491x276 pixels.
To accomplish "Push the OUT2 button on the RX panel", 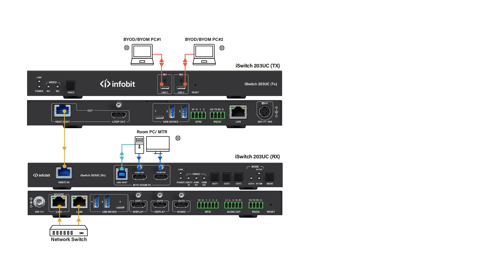I will click(x=227, y=177).
